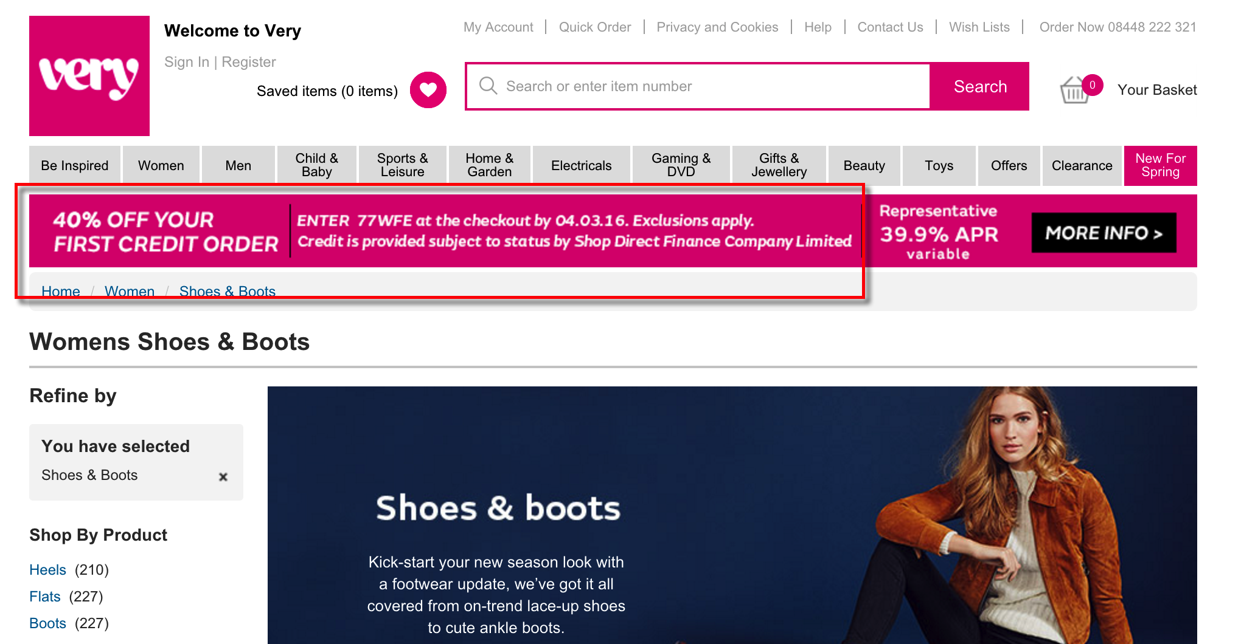Click the Very logo

pyautogui.click(x=89, y=76)
